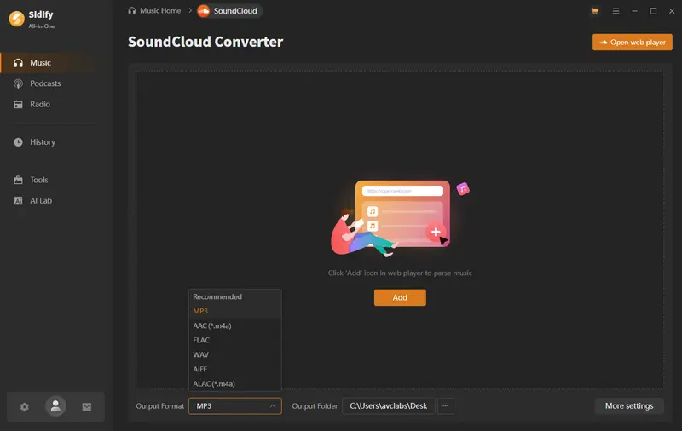Click the Output Folder label

coord(315,406)
